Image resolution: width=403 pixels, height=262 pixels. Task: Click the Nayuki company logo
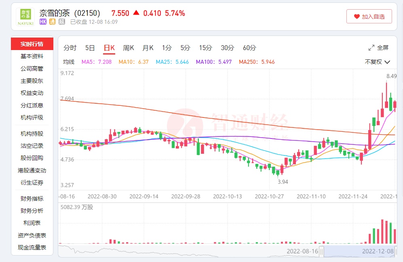(x=25, y=17)
